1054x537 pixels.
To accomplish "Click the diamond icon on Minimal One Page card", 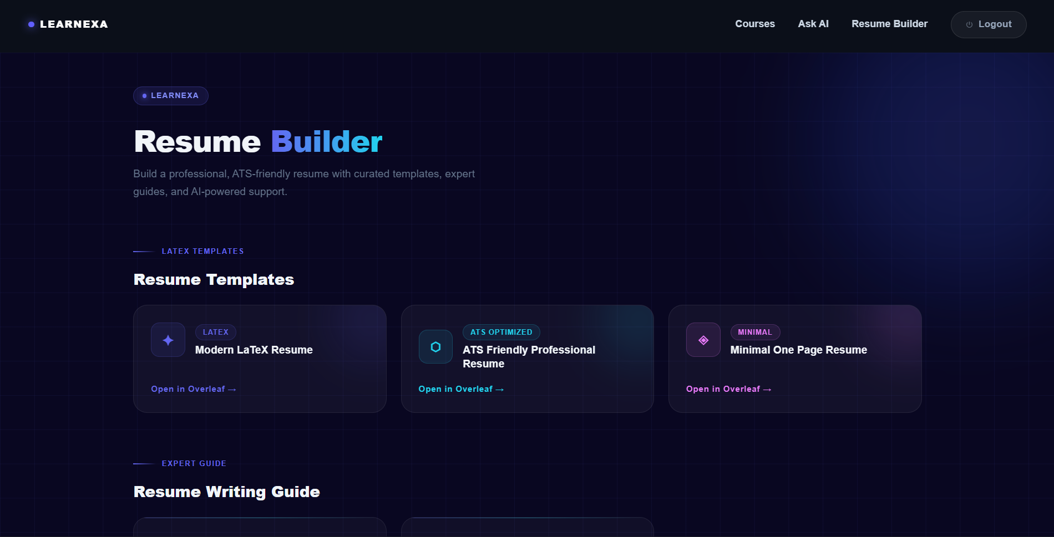I will pos(702,340).
